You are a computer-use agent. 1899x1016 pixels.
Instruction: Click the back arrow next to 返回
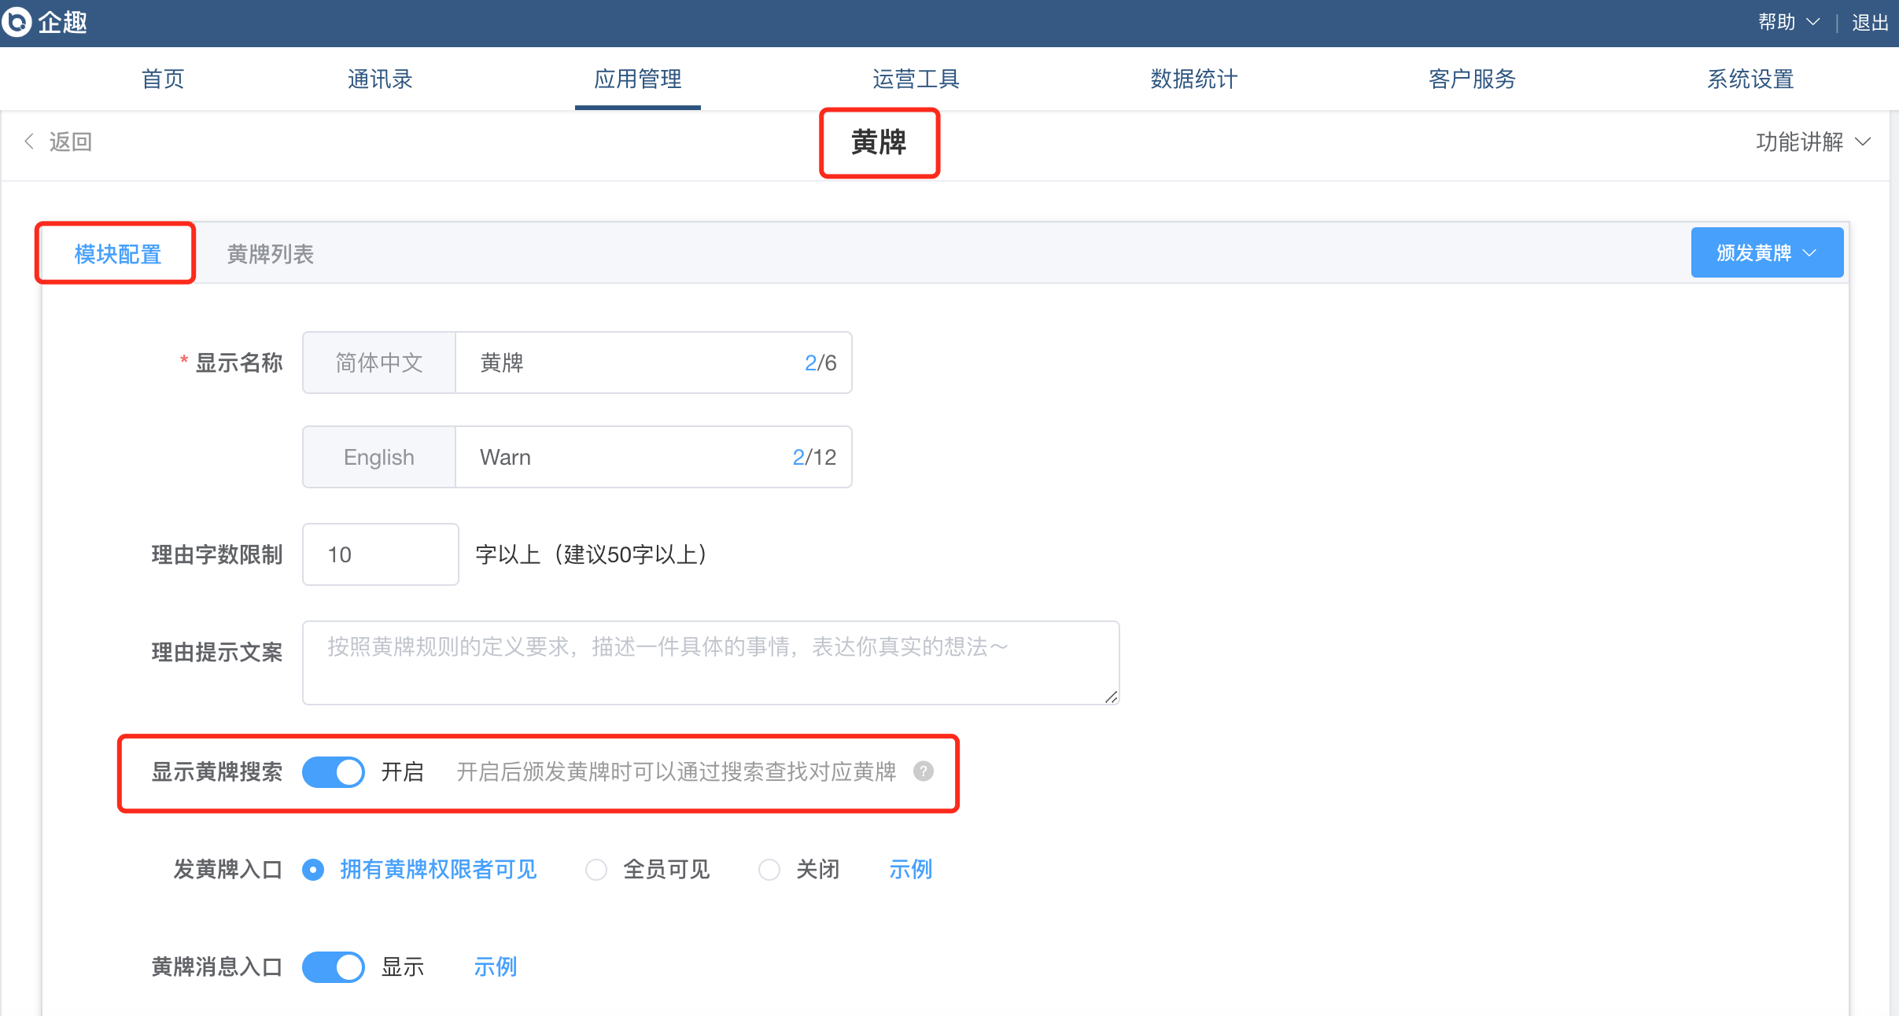point(29,142)
